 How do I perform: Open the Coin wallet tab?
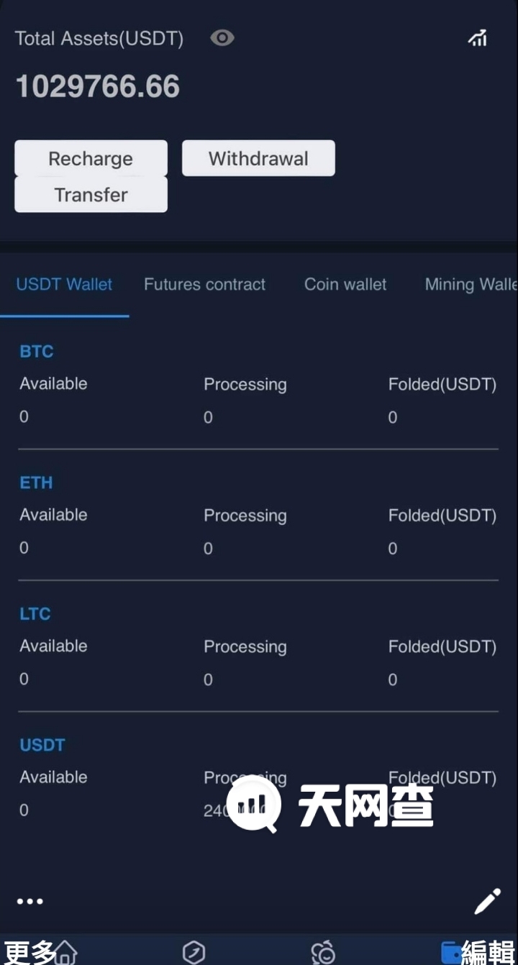[345, 285]
